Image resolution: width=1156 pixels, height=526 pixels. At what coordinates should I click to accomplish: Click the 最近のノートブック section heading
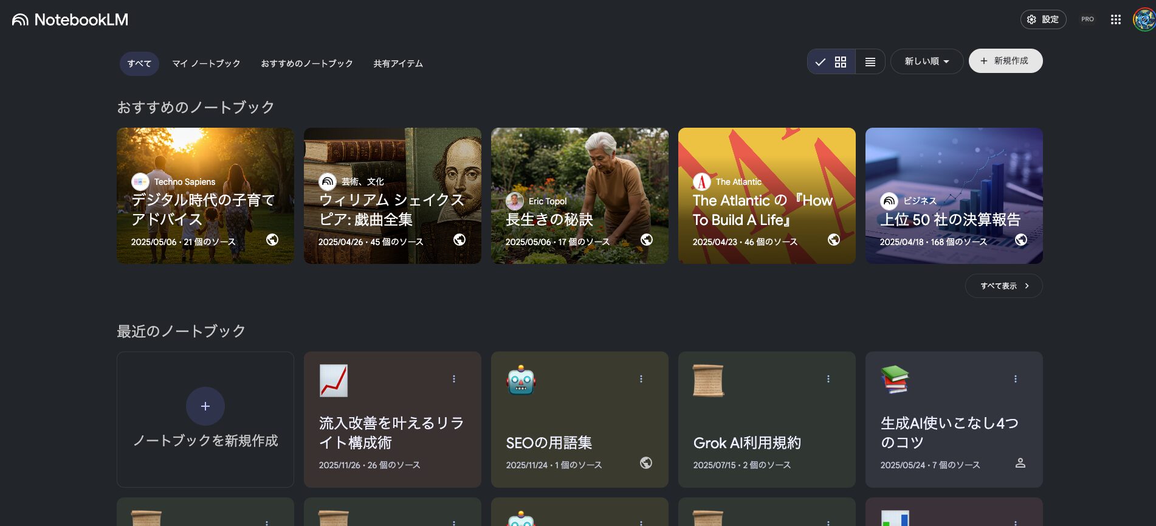181,331
